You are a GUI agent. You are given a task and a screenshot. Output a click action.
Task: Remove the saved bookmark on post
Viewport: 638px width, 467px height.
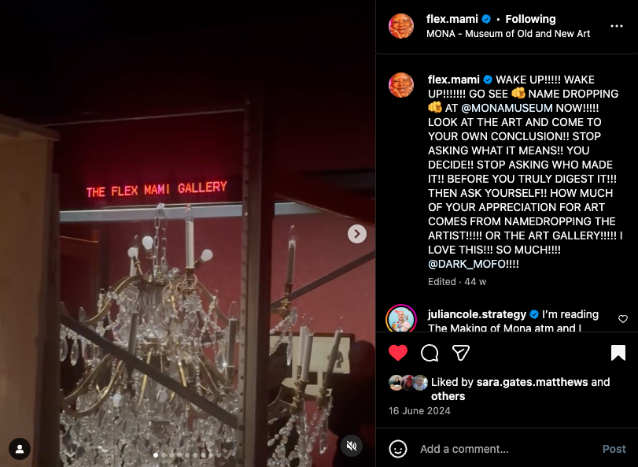618,353
